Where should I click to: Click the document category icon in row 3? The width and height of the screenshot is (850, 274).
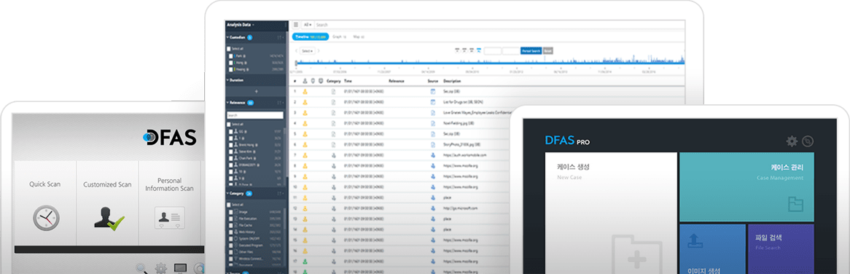pyautogui.click(x=334, y=113)
